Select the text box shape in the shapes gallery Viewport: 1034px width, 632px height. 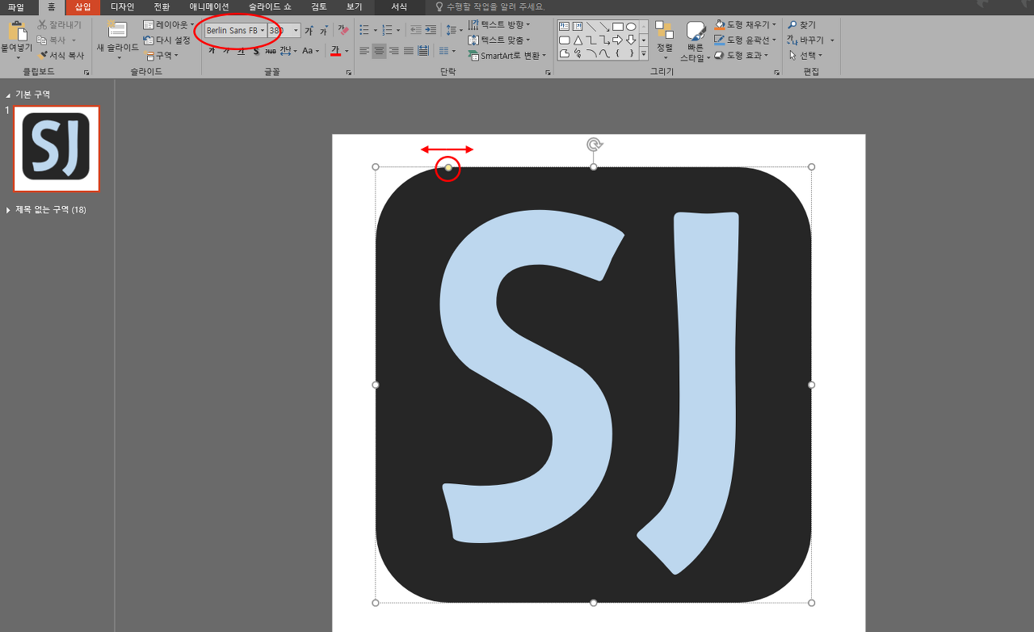coord(565,26)
